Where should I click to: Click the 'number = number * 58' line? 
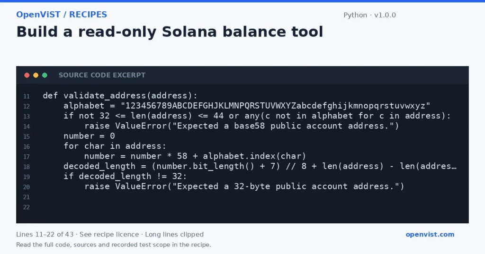(x=195, y=156)
